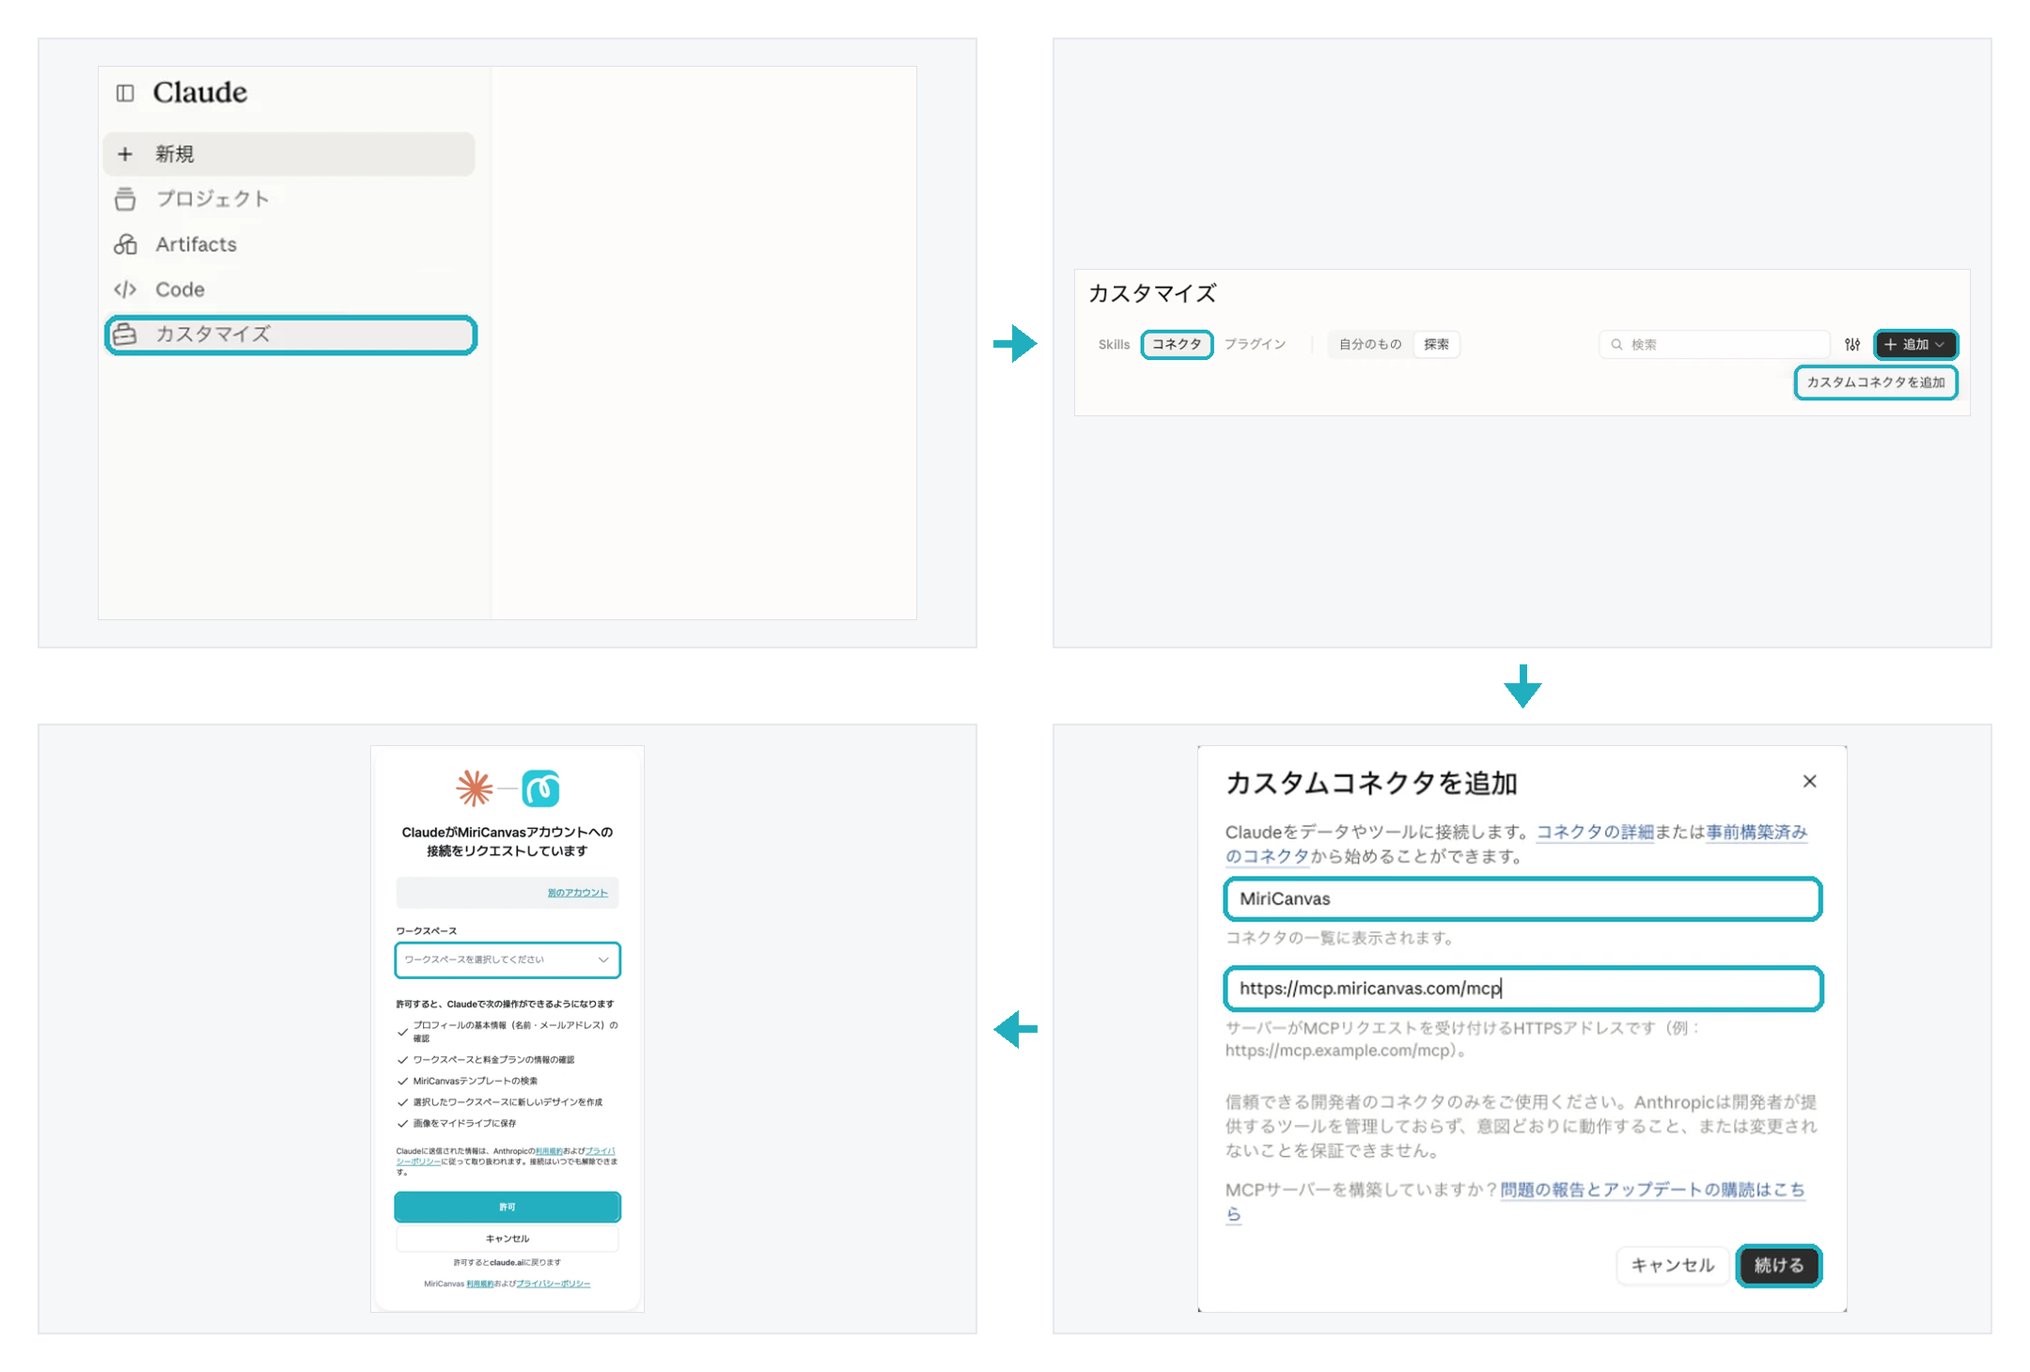The height and width of the screenshot is (1372, 2030).
Task: Click the 画像をマイドライブに保存 permission line
Action: pos(464,1123)
